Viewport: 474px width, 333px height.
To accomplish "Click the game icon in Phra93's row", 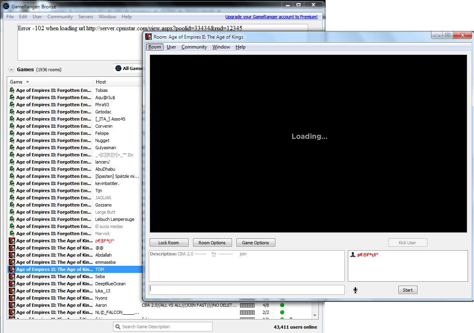I will tap(12, 105).
